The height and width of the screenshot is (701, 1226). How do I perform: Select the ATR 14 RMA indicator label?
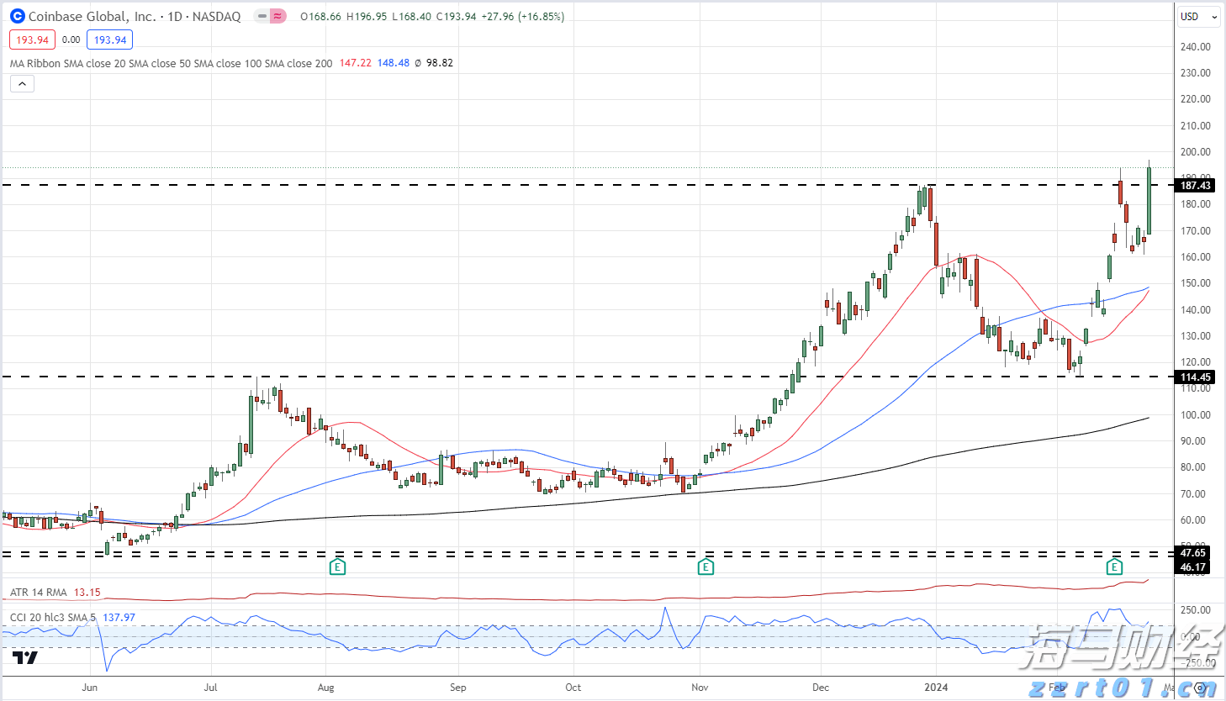[38, 593]
